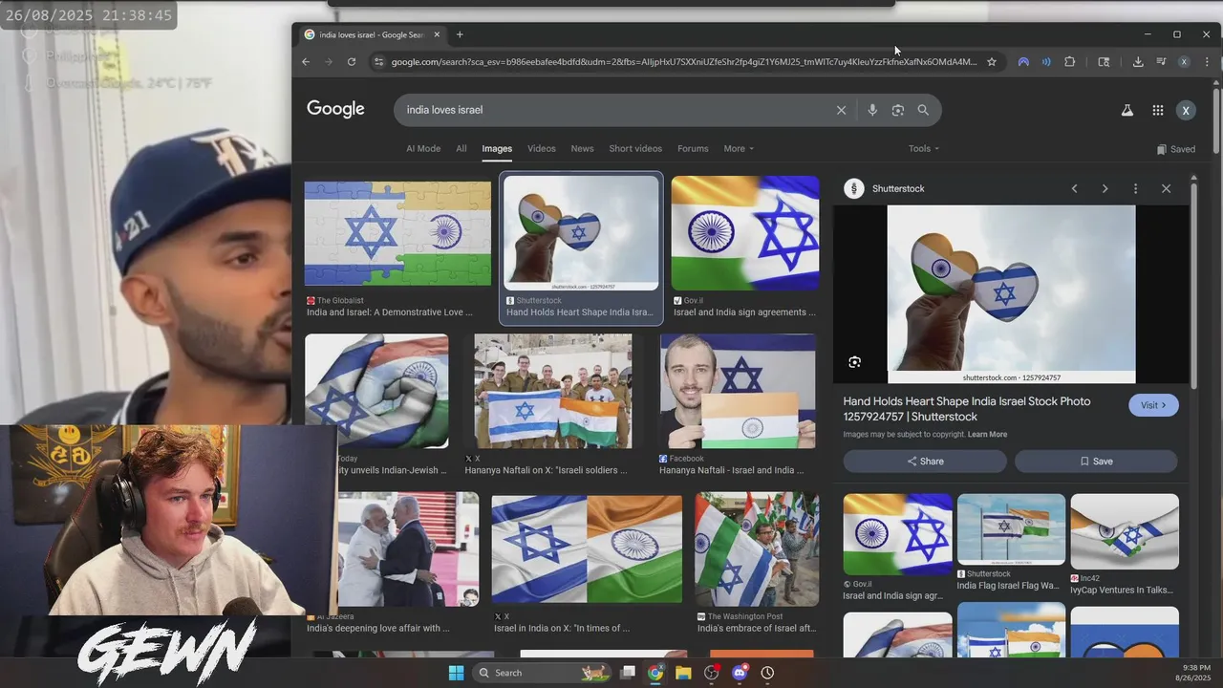Click the large heart flags preview image
Screen dimensions: 1223x688
(1011, 294)
